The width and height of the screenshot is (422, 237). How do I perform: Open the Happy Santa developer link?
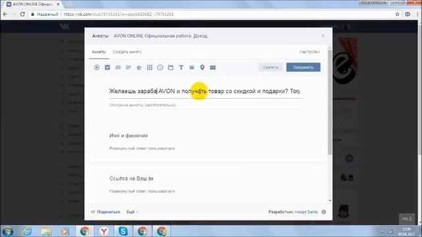point(306,212)
